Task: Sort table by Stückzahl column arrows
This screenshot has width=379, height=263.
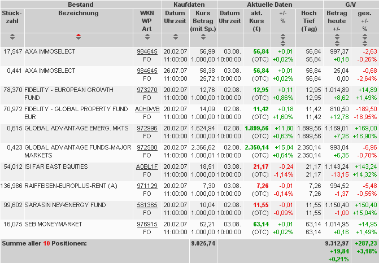Action: coord(12,37)
